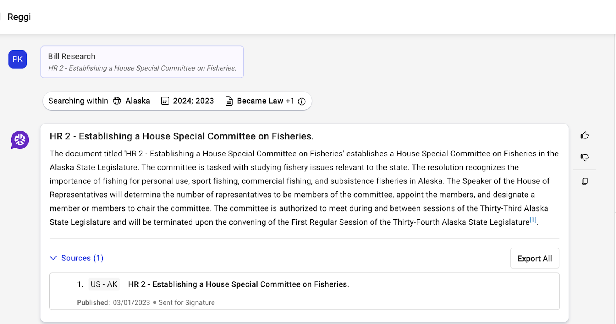
Task: Click the thumbs up feedback icon
Action: [584, 135]
